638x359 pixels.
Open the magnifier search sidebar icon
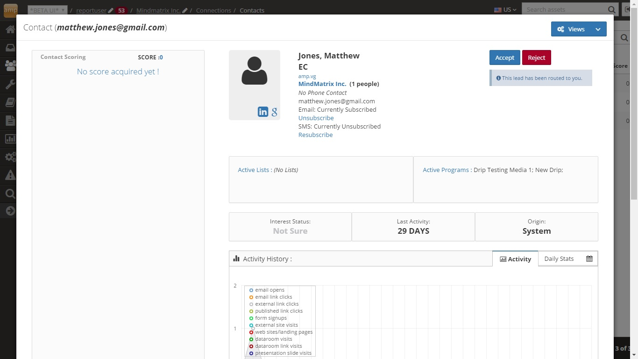pos(10,194)
